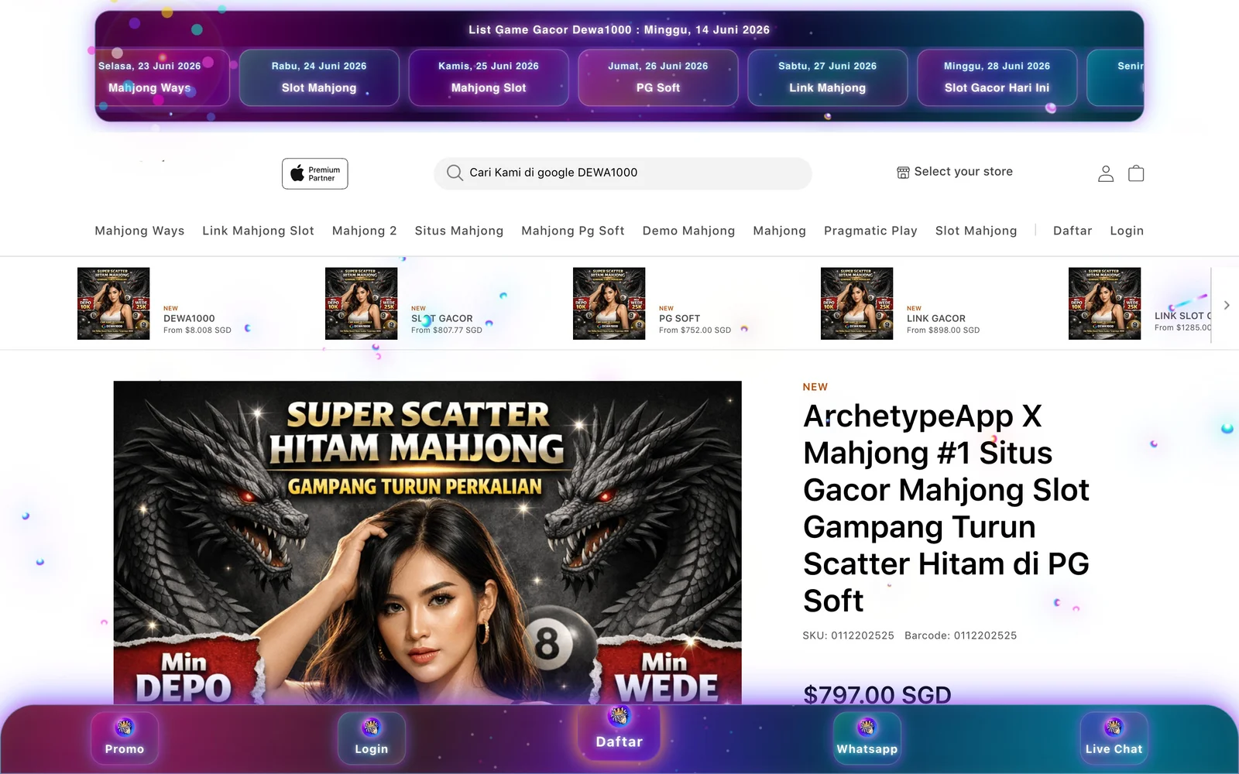This screenshot has width=1239, height=774.
Task: Click the ArchetypeApp X Mahjong product title
Action: click(946, 508)
